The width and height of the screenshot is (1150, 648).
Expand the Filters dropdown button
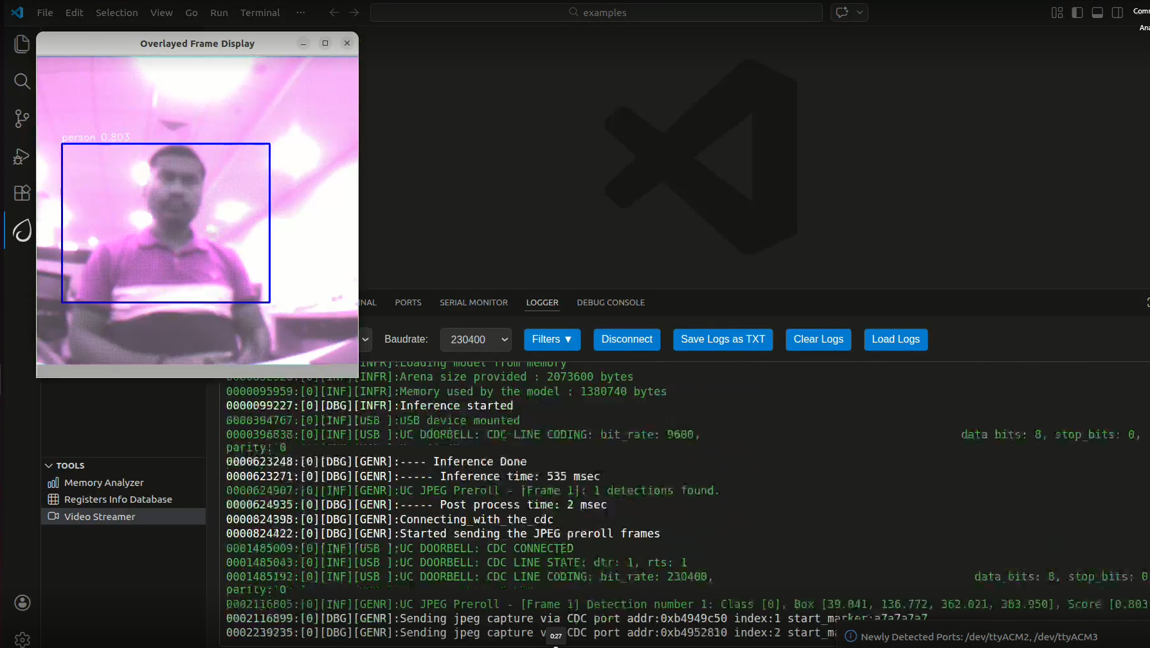pyautogui.click(x=552, y=339)
